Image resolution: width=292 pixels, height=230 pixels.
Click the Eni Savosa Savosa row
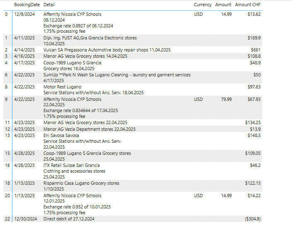133,141
